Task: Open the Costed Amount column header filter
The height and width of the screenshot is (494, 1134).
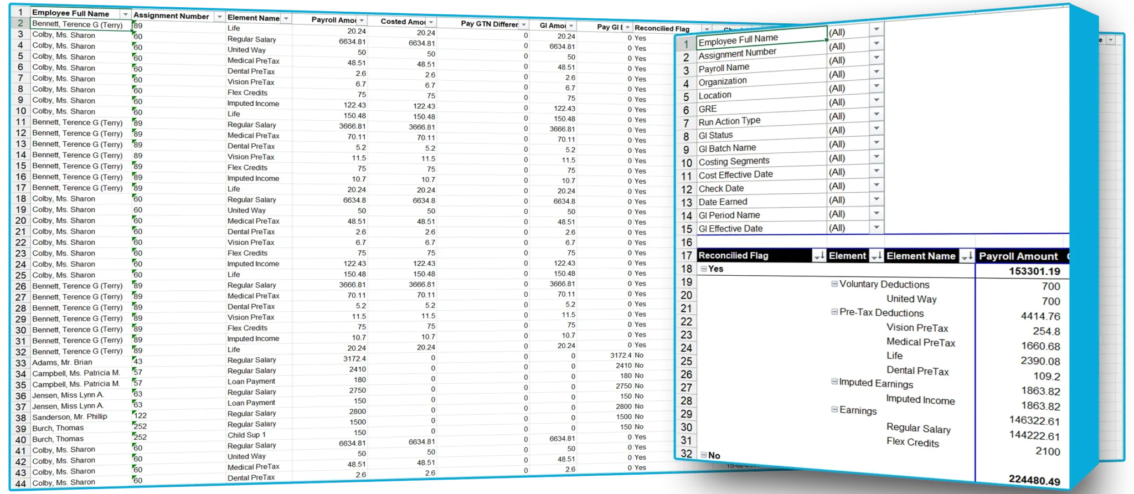Action: point(431,22)
